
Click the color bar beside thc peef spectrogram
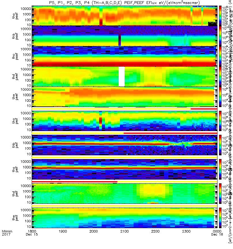[x=220, y=56]
